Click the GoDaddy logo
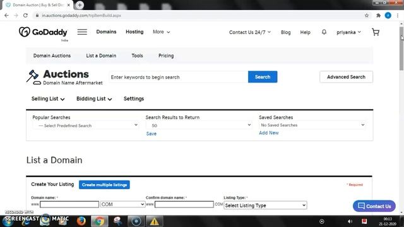 tap(43, 32)
